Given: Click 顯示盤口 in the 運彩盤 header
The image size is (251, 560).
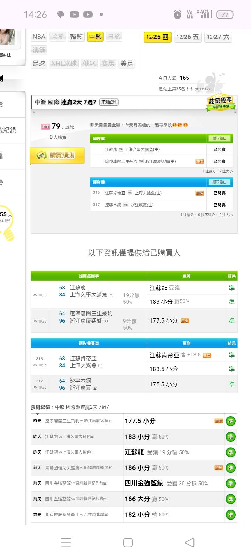Looking at the screenshot, I should [220, 182].
